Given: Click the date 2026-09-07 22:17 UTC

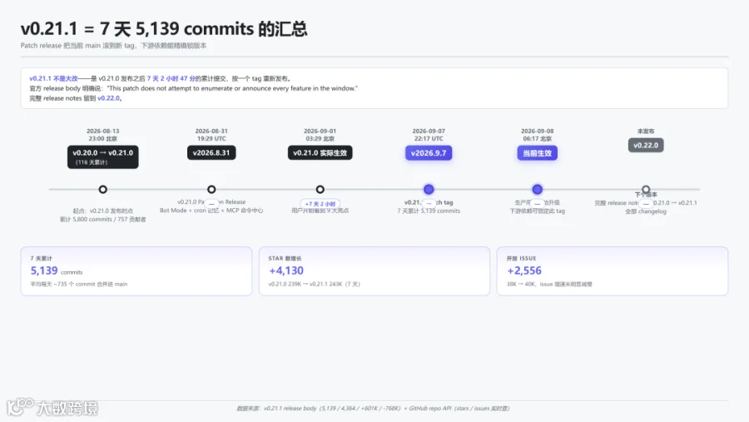Looking at the screenshot, I should pyautogui.click(x=429, y=135).
